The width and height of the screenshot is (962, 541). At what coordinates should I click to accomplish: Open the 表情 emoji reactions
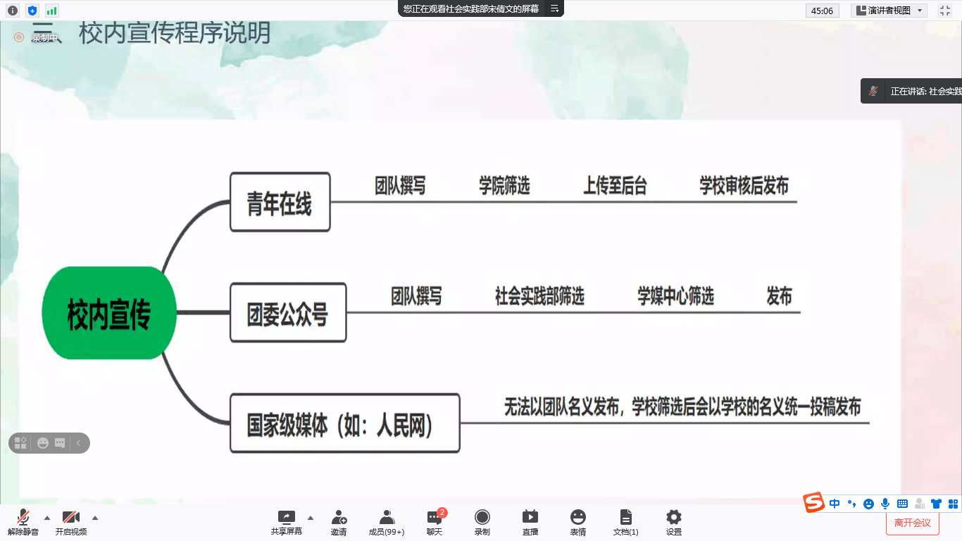pyautogui.click(x=578, y=522)
